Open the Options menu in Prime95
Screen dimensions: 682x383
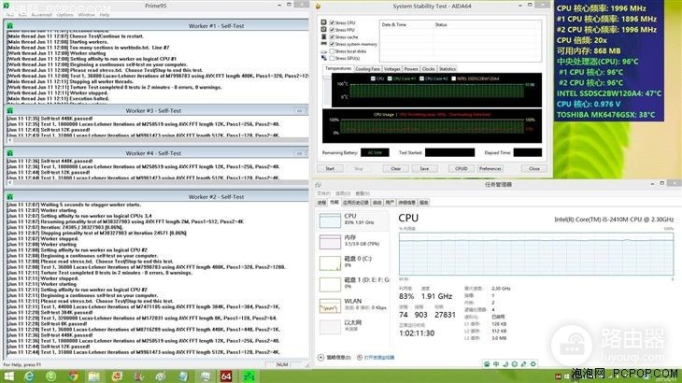click(64, 15)
